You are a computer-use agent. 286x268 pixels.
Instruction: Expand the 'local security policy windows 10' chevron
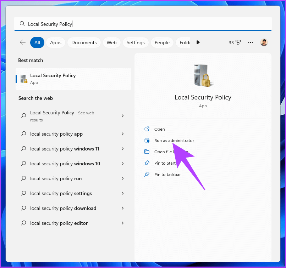point(122,164)
